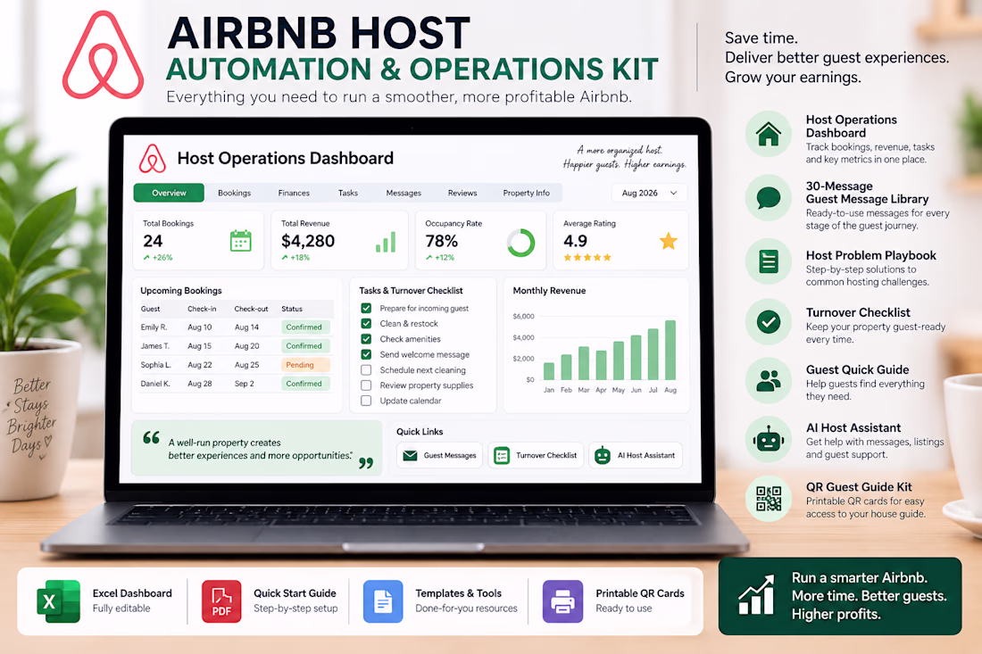Viewport: 982px width, 654px height.
Task: Check Review property supplies task
Action: [366, 385]
